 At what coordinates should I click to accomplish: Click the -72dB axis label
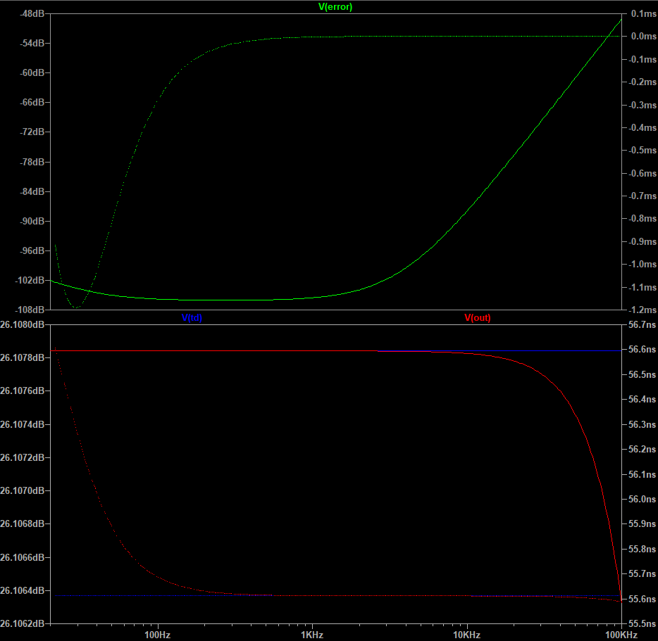point(32,132)
